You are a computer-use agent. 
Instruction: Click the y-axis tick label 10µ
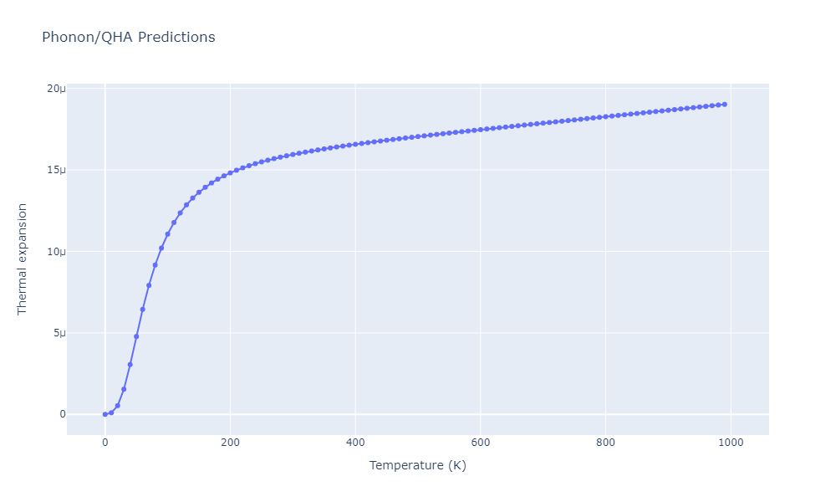tap(56, 252)
